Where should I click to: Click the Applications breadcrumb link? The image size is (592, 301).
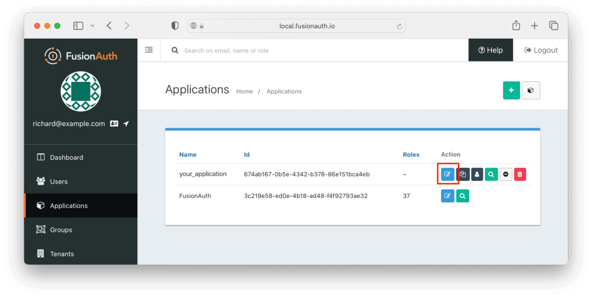284,91
